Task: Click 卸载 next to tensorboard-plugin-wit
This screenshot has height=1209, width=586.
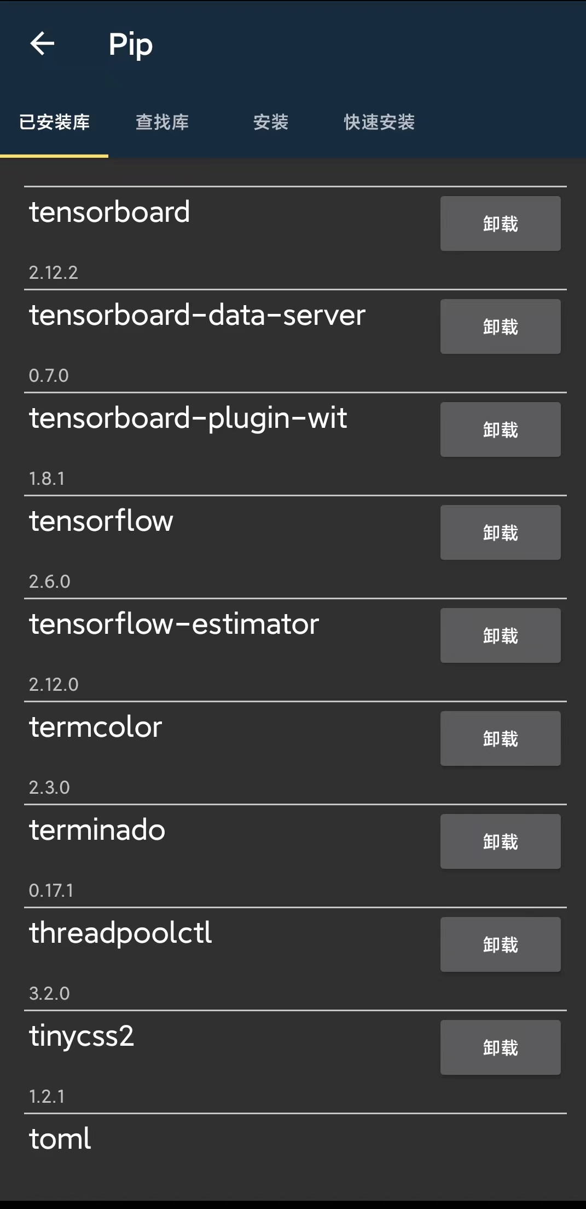Action: 500,429
